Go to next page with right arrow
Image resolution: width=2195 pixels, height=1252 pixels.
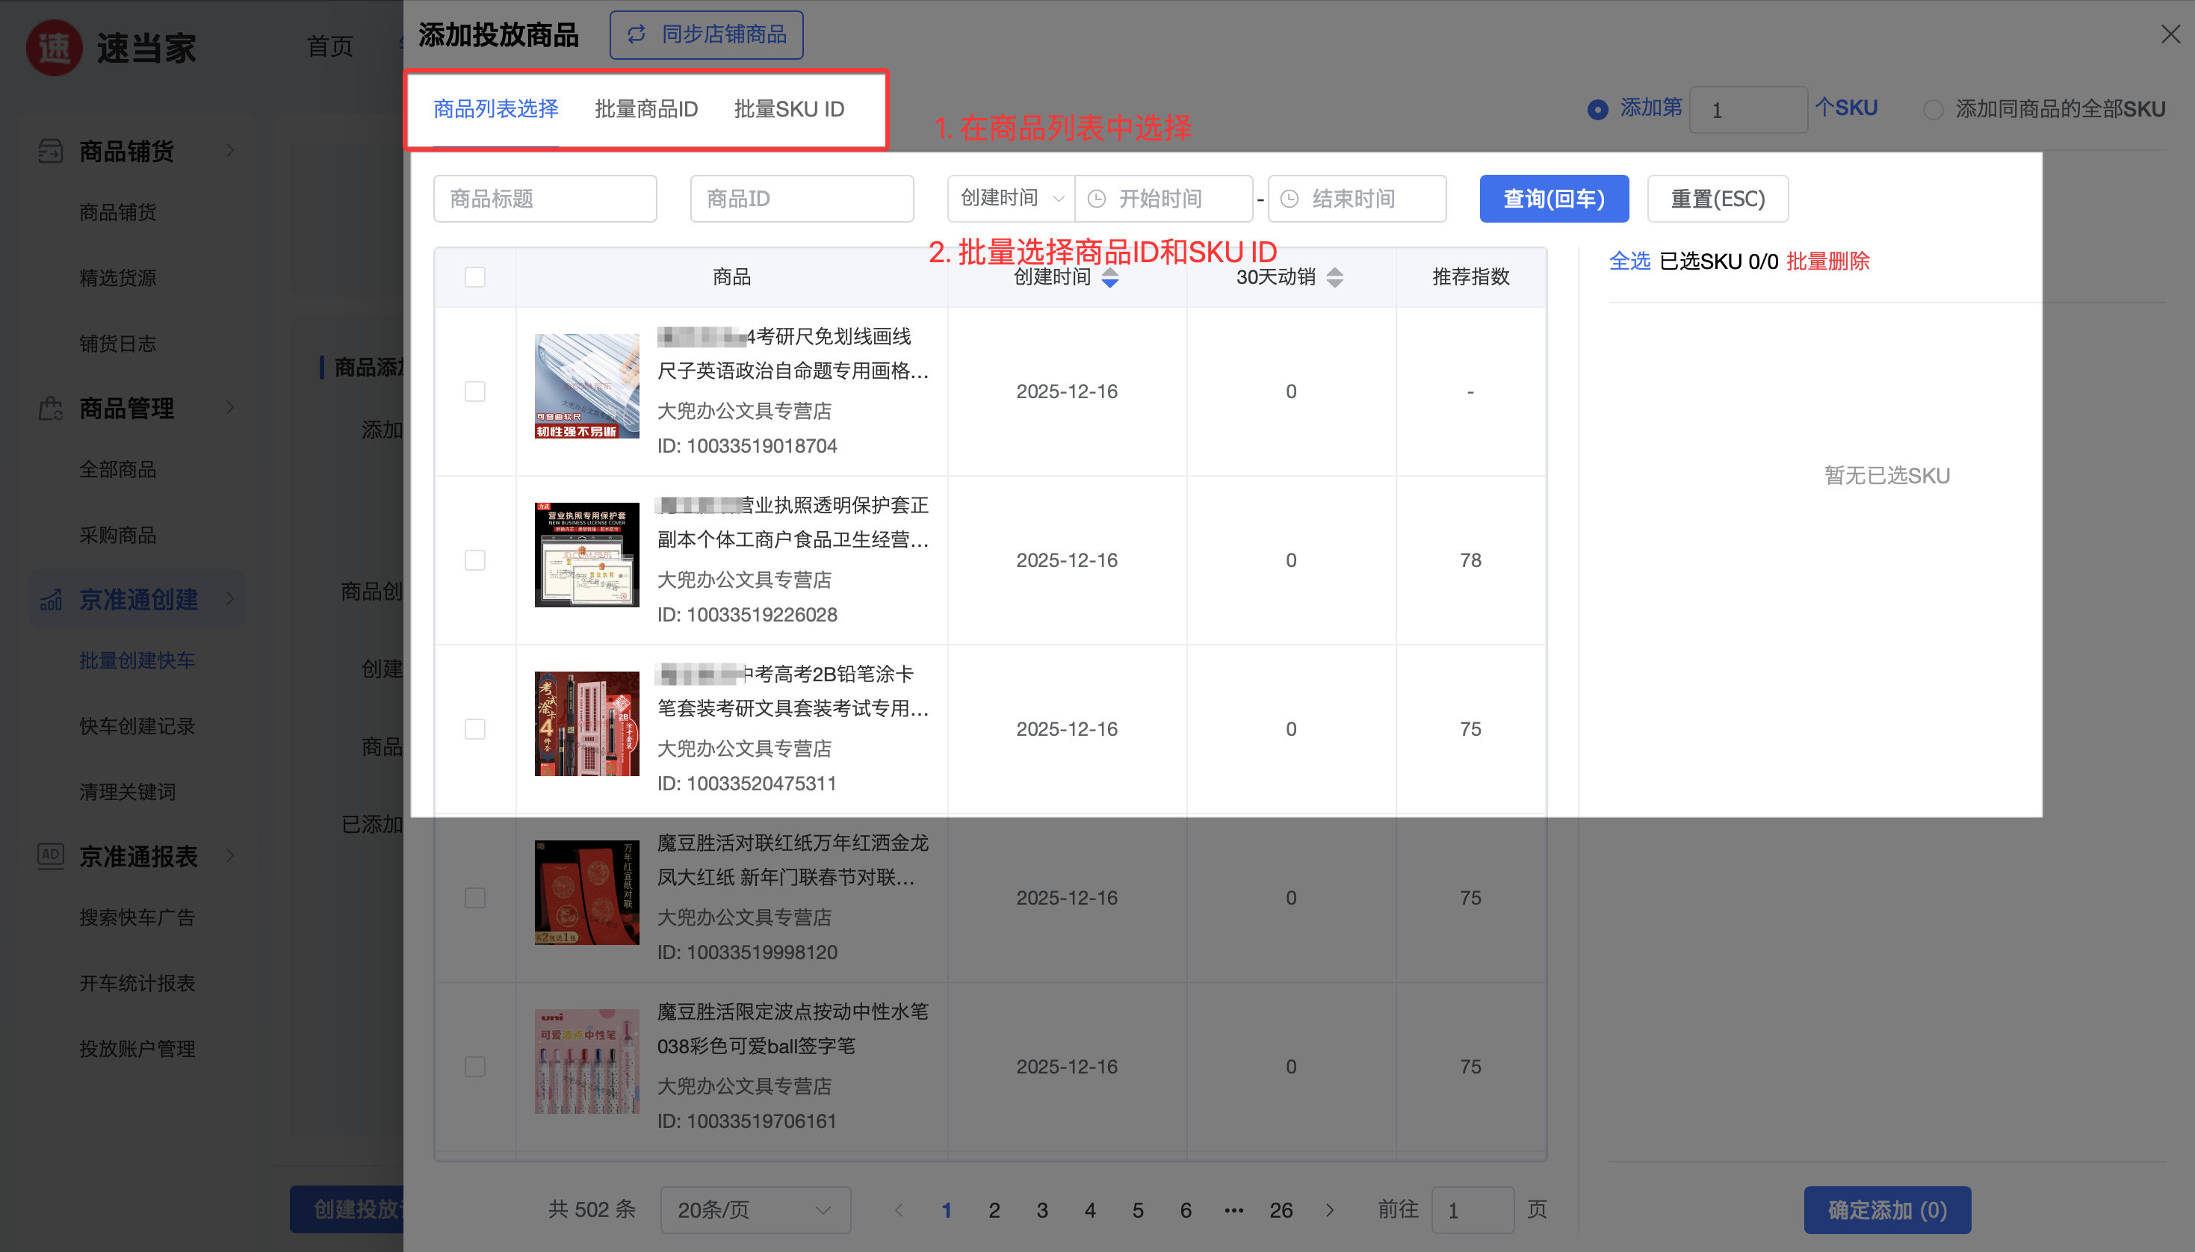pyautogui.click(x=1330, y=1210)
